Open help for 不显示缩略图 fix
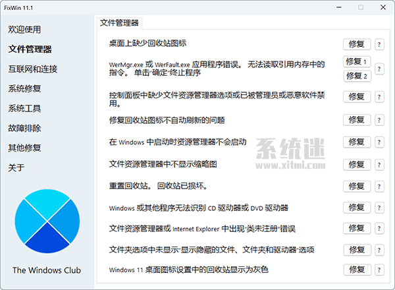395x290 pixels. pos(379,165)
